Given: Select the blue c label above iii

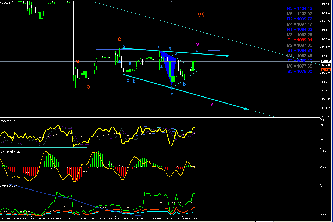Looking at the screenshot, I should [x=172, y=94].
